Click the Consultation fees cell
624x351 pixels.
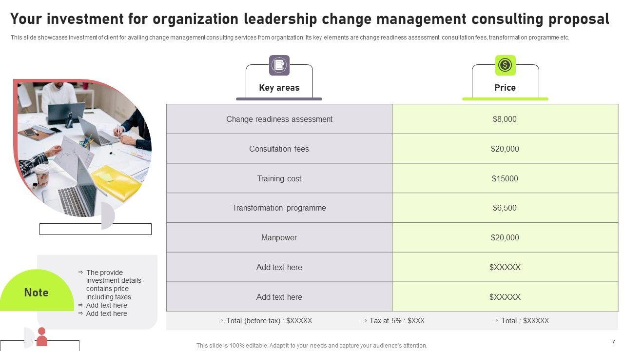tap(279, 149)
